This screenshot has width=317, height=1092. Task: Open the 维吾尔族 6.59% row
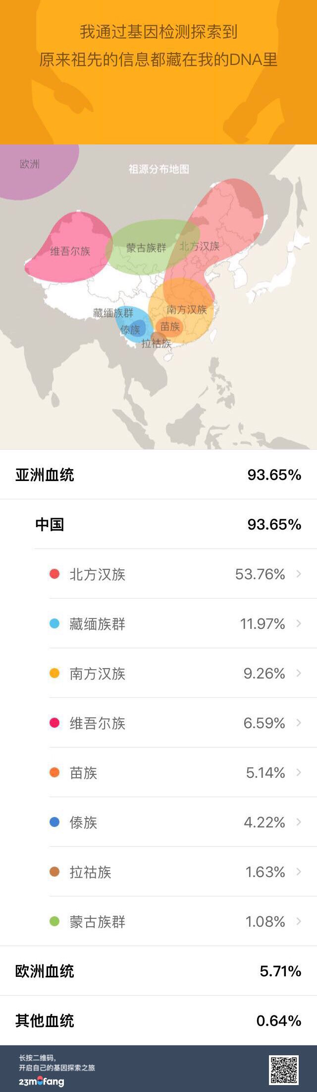point(183,723)
